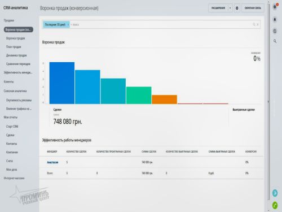Click the green phone call icon
Viewport: 282px width, 212px height.
pyautogui.click(x=275, y=205)
